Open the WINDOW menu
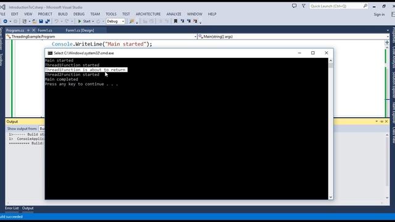This screenshot has width=395, height=222. (x=194, y=14)
